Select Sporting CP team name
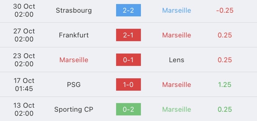The image size is (257, 121). 74,109
